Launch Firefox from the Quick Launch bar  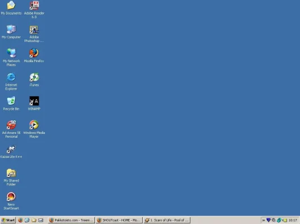pos(20,220)
